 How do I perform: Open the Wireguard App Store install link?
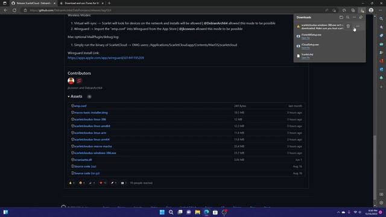106,58
